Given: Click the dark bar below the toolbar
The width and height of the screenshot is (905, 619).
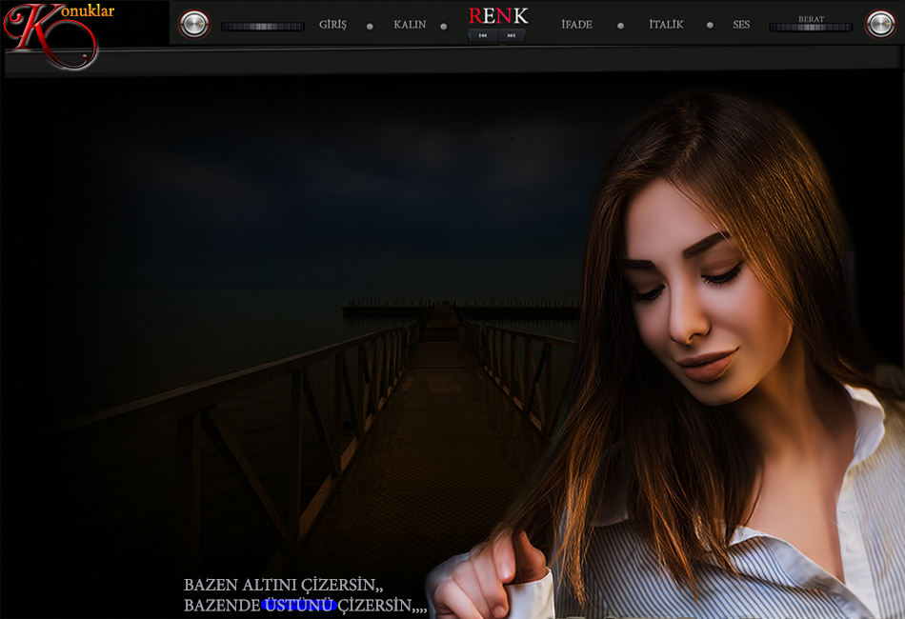Looking at the screenshot, I should [x=452, y=61].
